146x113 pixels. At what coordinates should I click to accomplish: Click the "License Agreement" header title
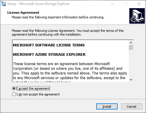(23, 13)
